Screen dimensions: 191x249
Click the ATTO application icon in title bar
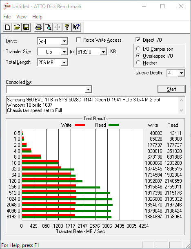click(7, 7)
